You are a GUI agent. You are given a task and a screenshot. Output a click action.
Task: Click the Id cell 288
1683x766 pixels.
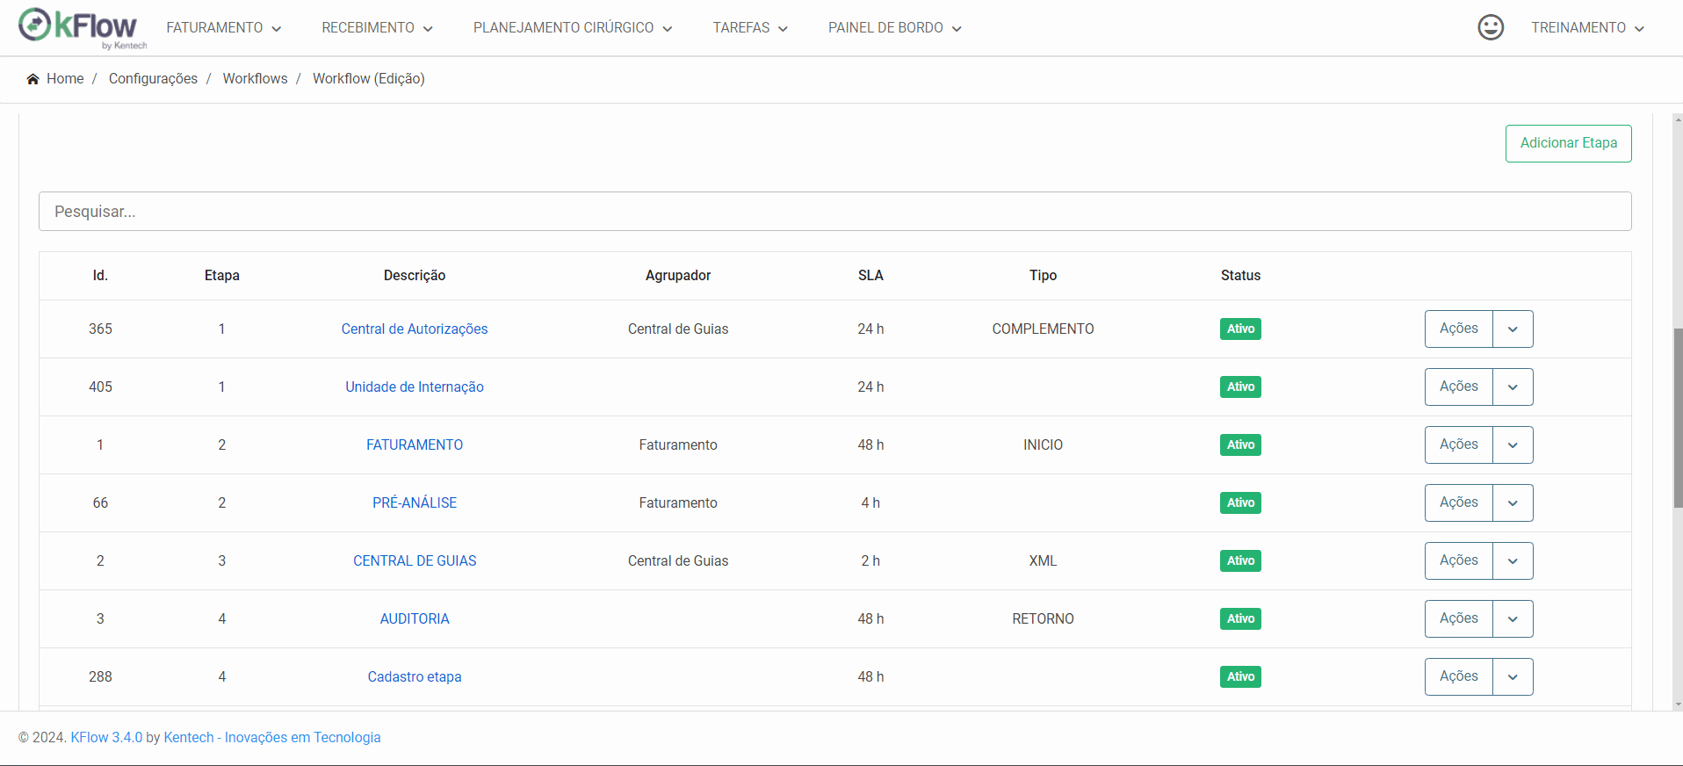point(100,677)
